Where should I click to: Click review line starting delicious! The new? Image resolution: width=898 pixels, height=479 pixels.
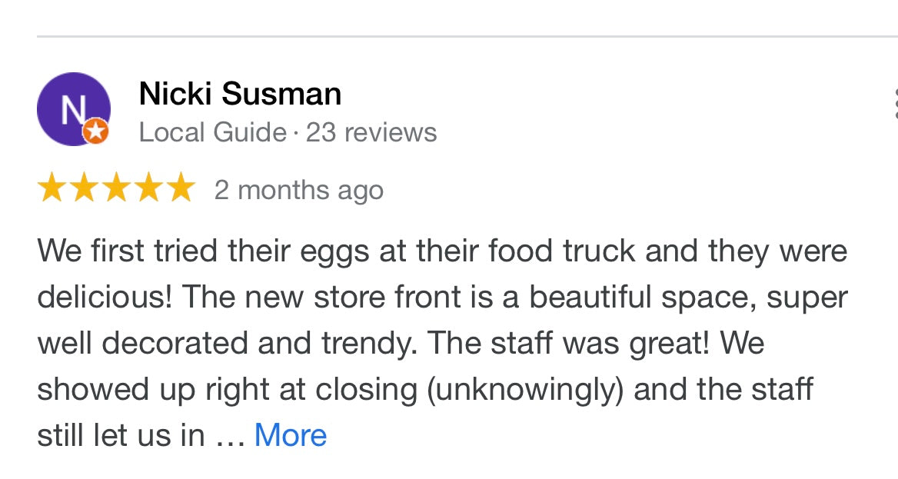[x=442, y=298]
